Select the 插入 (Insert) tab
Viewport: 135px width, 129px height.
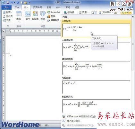pos(26,7)
